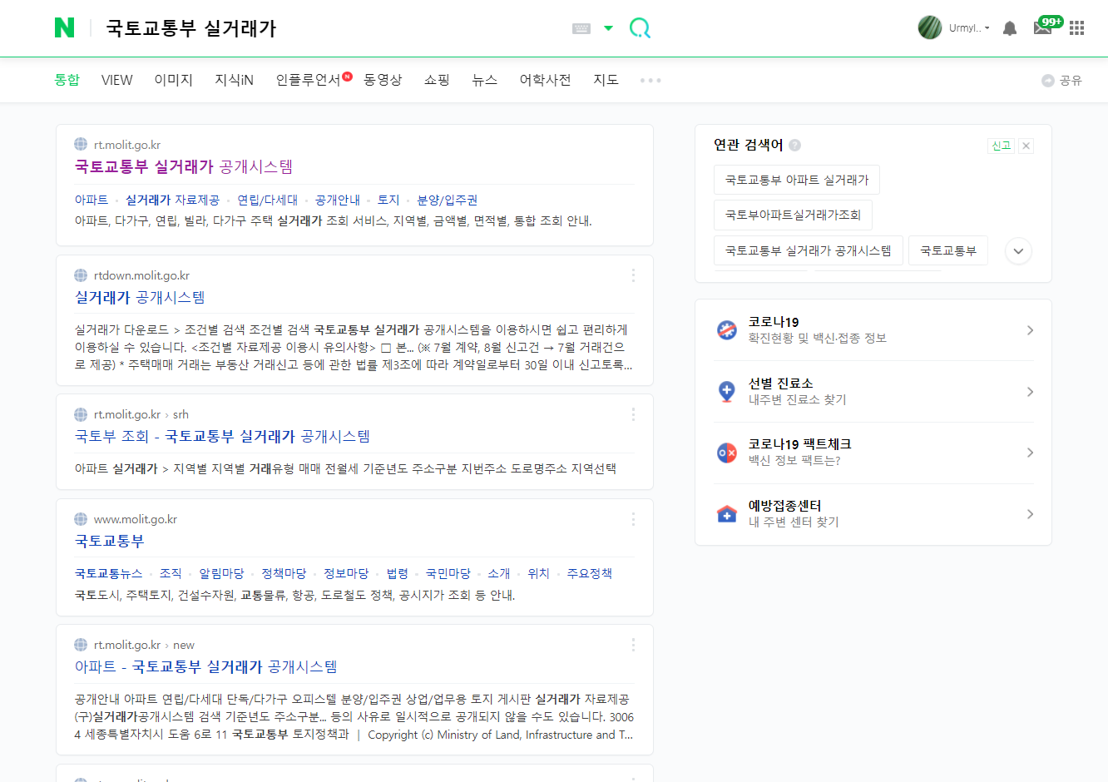Click the rtdown.molit.go.kr globe icon

[x=81, y=275]
